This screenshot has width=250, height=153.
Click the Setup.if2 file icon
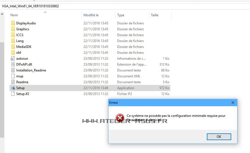tap(13, 94)
